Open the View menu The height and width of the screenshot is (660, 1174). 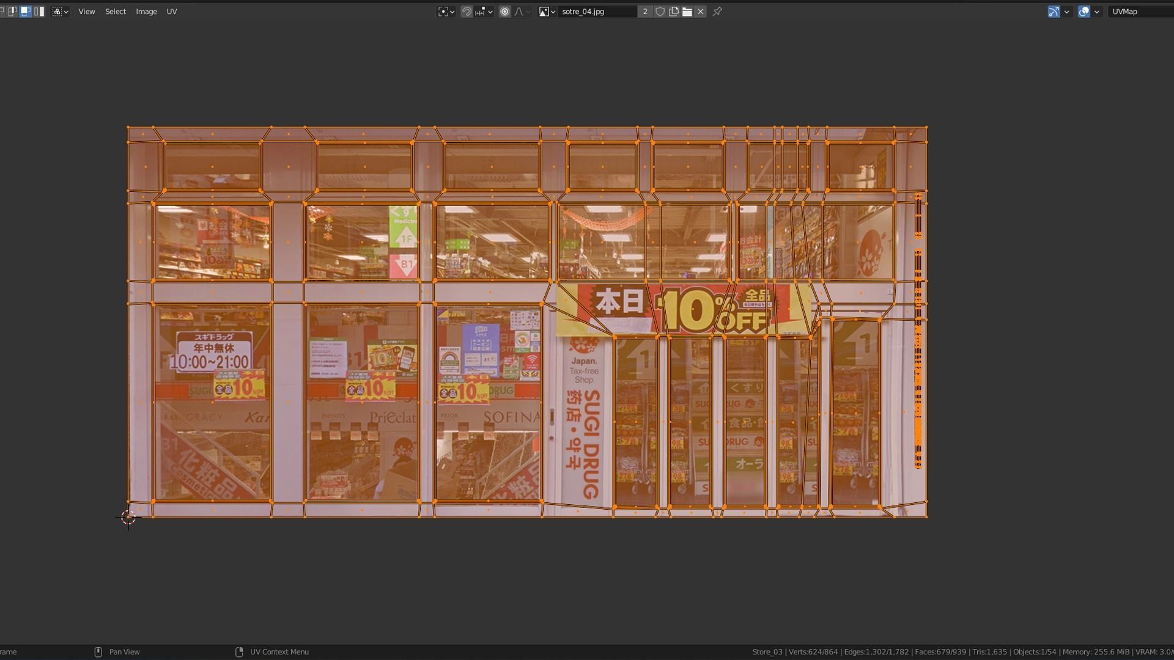[86, 12]
